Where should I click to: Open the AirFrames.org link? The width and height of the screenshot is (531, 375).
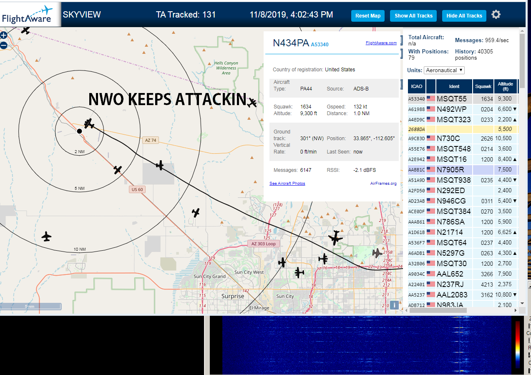383,184
